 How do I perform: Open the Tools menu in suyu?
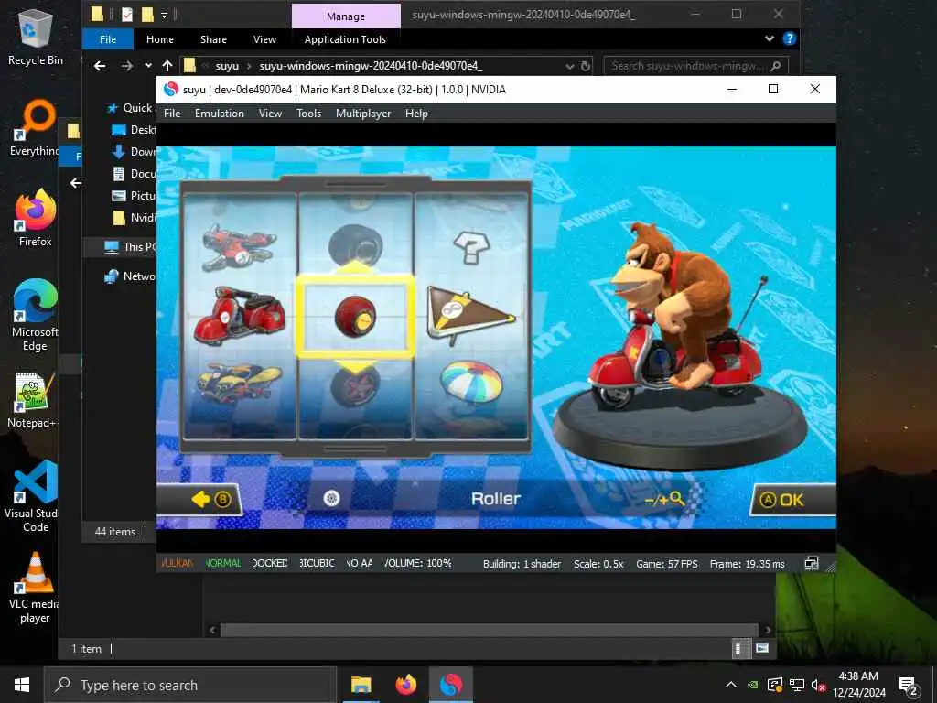(x=309, y=113)
